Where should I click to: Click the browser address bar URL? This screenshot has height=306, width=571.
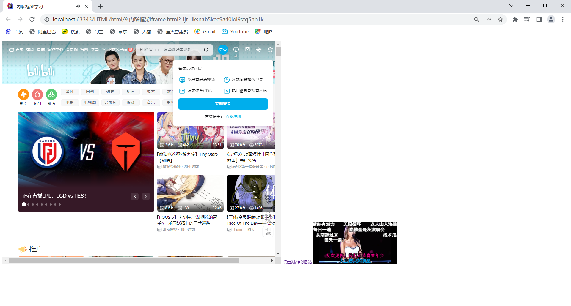[158, 19]
